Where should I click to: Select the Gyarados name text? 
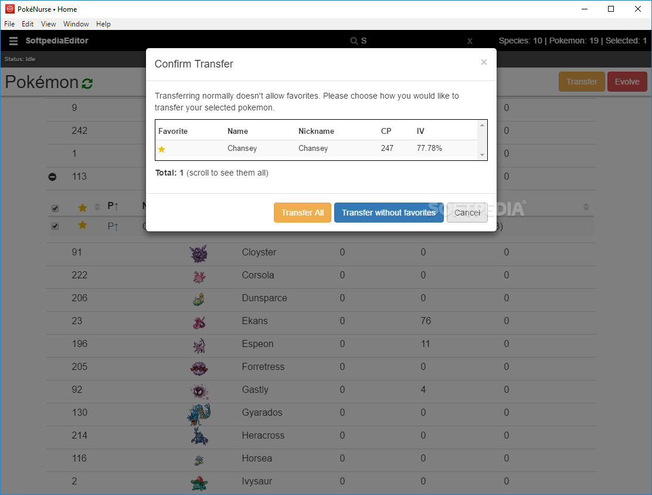coord(262,413)
